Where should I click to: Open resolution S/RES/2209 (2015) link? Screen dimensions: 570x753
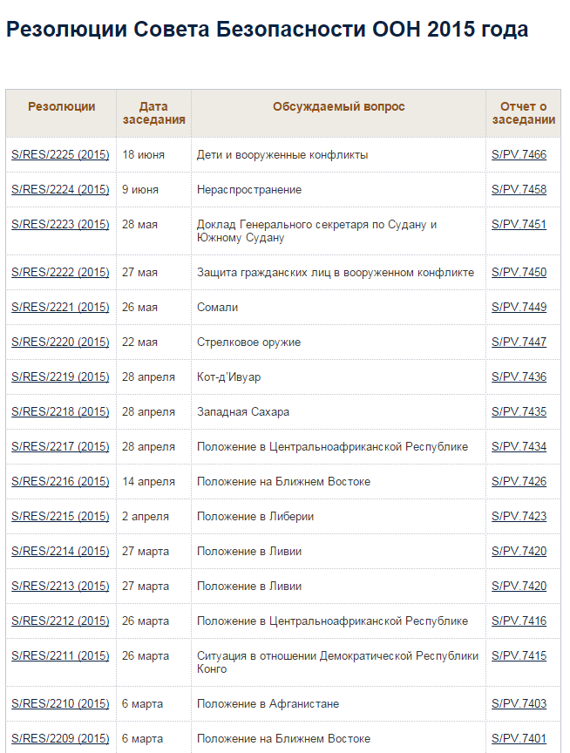coord(60,738)
